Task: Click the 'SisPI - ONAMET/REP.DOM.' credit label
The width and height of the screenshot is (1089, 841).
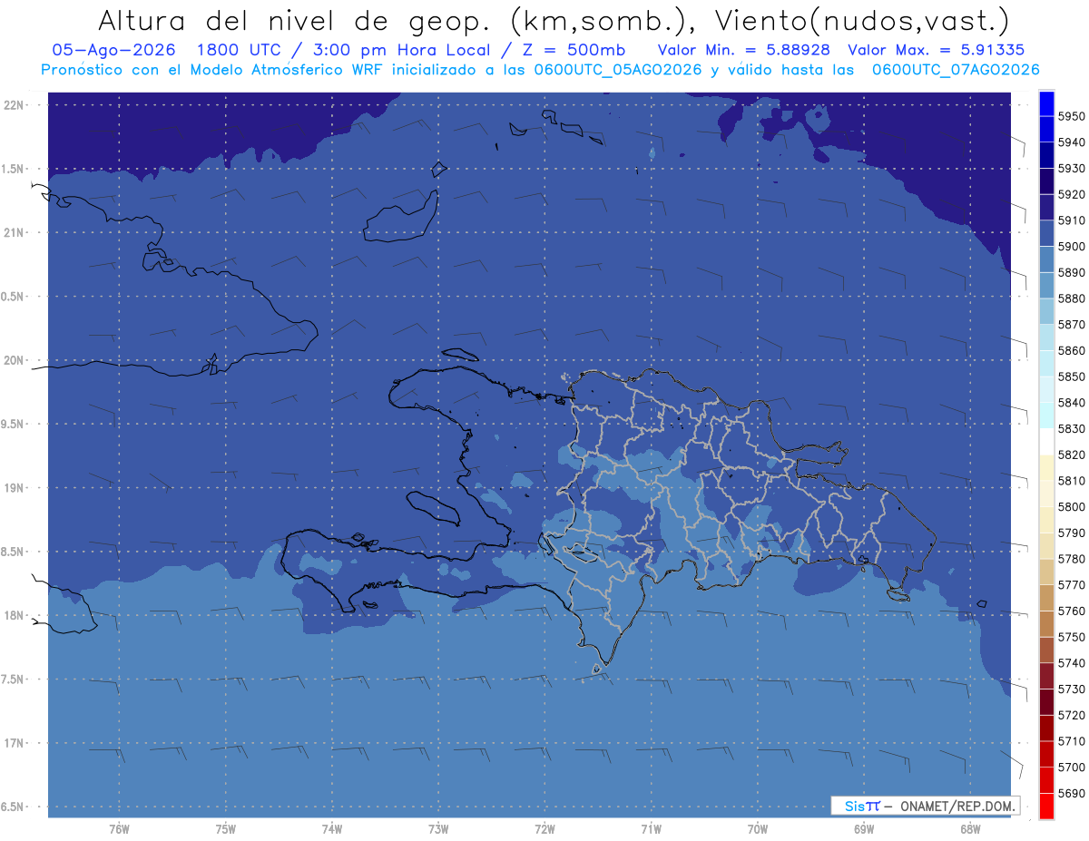Action: 925,806
